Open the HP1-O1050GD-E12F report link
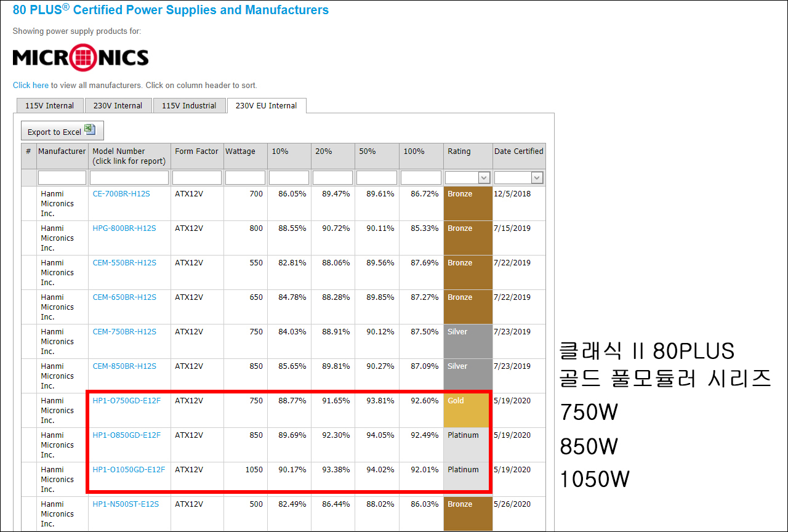This screenshot has height=532, width=788. (x=129, y=470)
